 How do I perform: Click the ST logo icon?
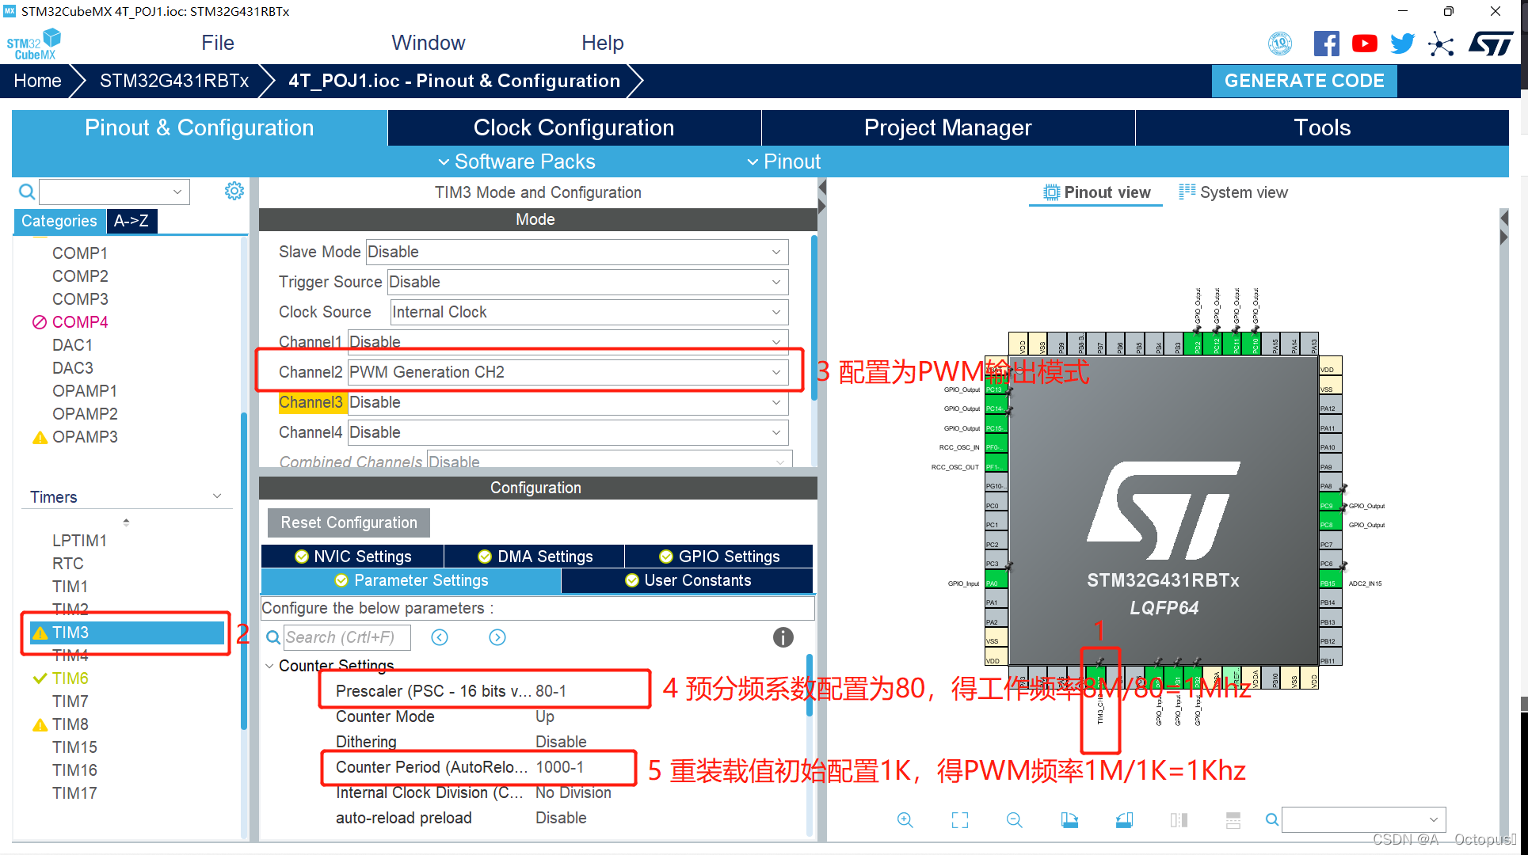point(1491,44)
